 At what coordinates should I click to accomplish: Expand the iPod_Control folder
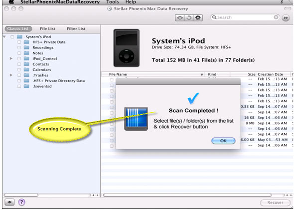[11, 59]
